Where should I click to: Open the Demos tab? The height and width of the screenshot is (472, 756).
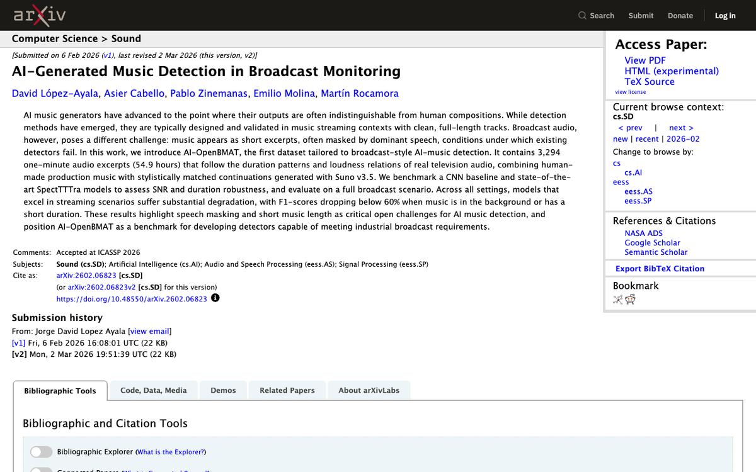point(223,390)
